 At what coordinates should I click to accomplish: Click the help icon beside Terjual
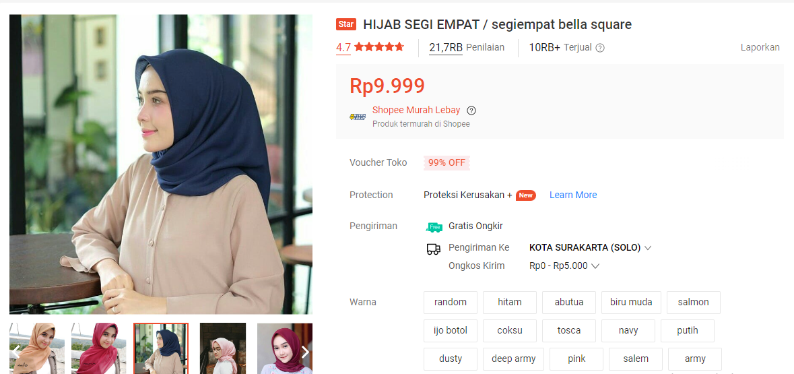pyautogui.click(x=600, y=48)
